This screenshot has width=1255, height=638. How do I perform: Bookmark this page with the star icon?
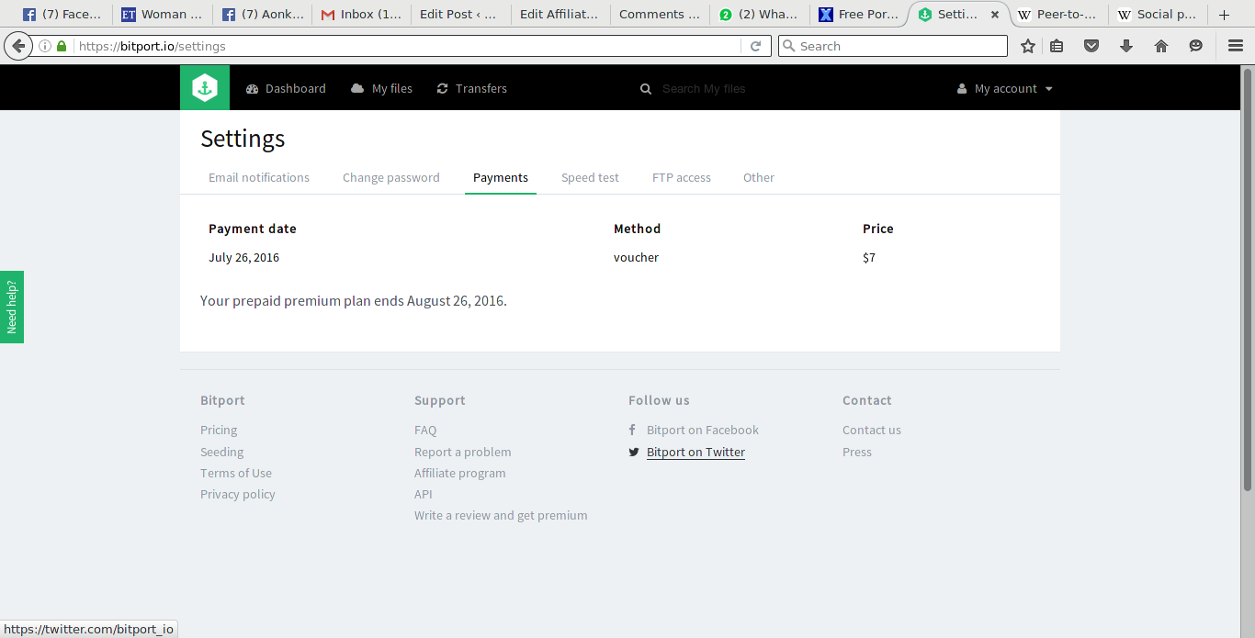coord(1028,46)
